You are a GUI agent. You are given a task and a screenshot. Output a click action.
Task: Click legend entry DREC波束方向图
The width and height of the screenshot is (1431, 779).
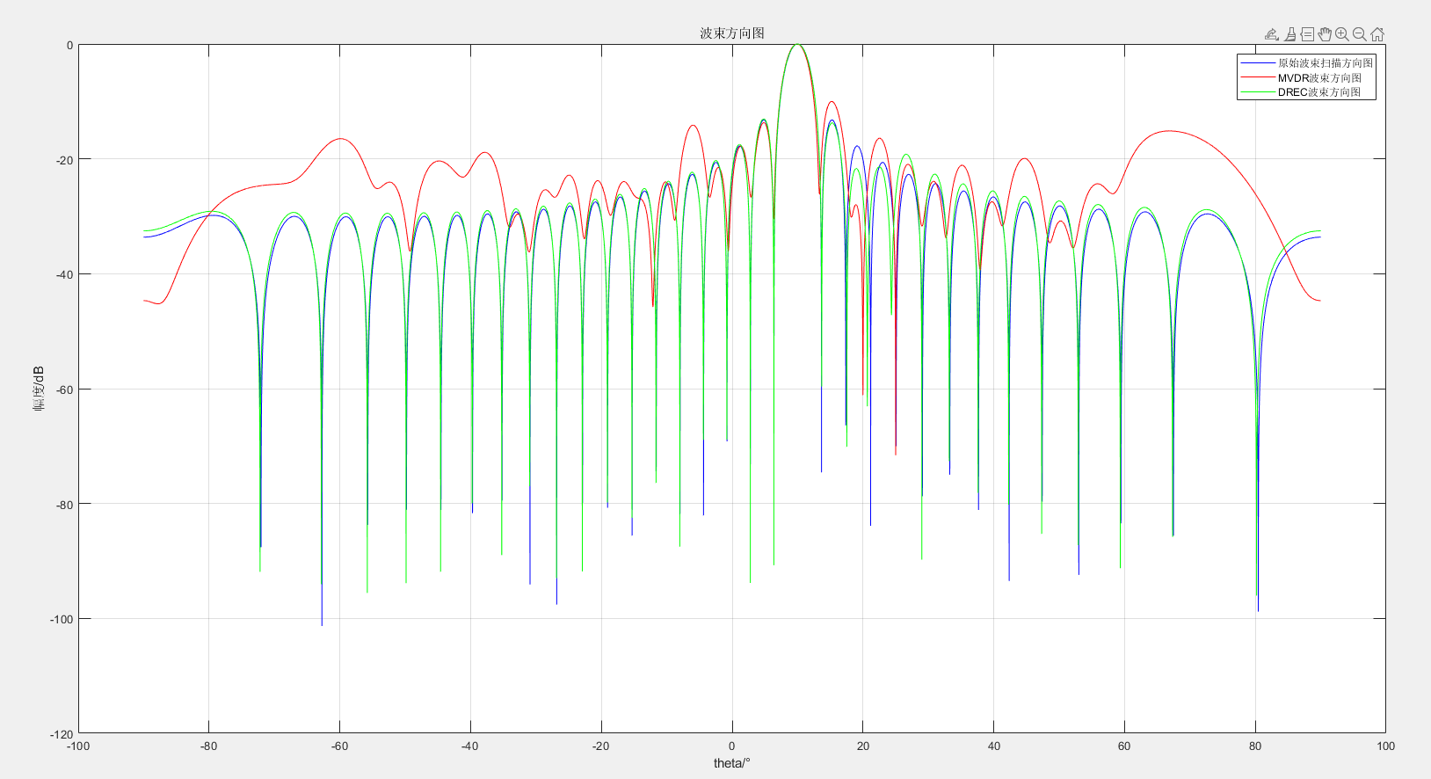1319,91
